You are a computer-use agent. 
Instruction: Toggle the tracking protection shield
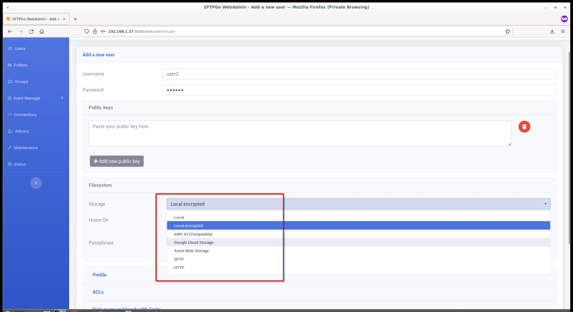[x=86, y=31]
